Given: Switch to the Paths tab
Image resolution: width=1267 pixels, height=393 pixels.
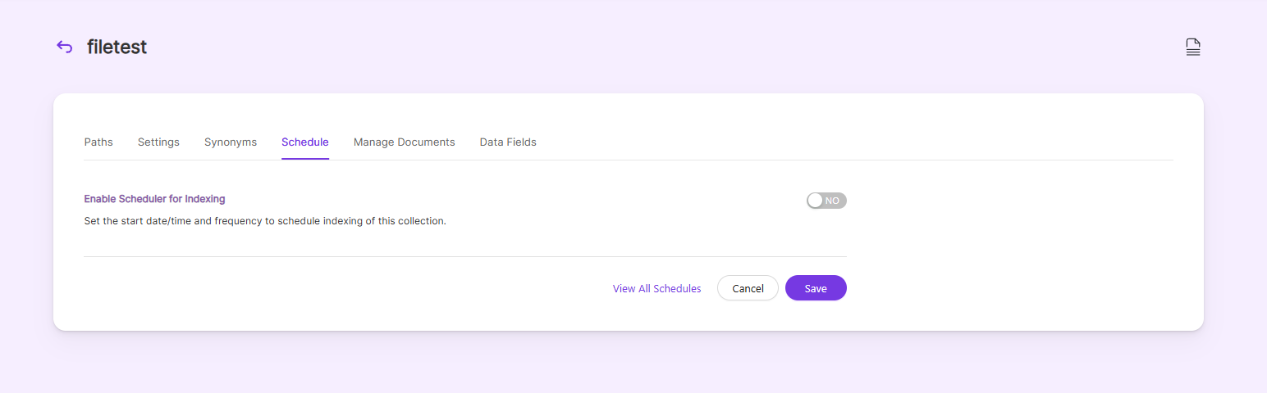Looking at the screenshot, I should (x=98, y=142).
